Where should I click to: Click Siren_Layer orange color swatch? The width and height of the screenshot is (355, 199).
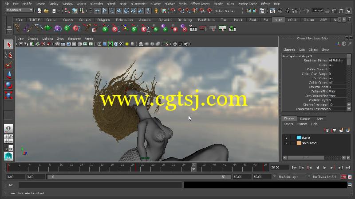299,143
